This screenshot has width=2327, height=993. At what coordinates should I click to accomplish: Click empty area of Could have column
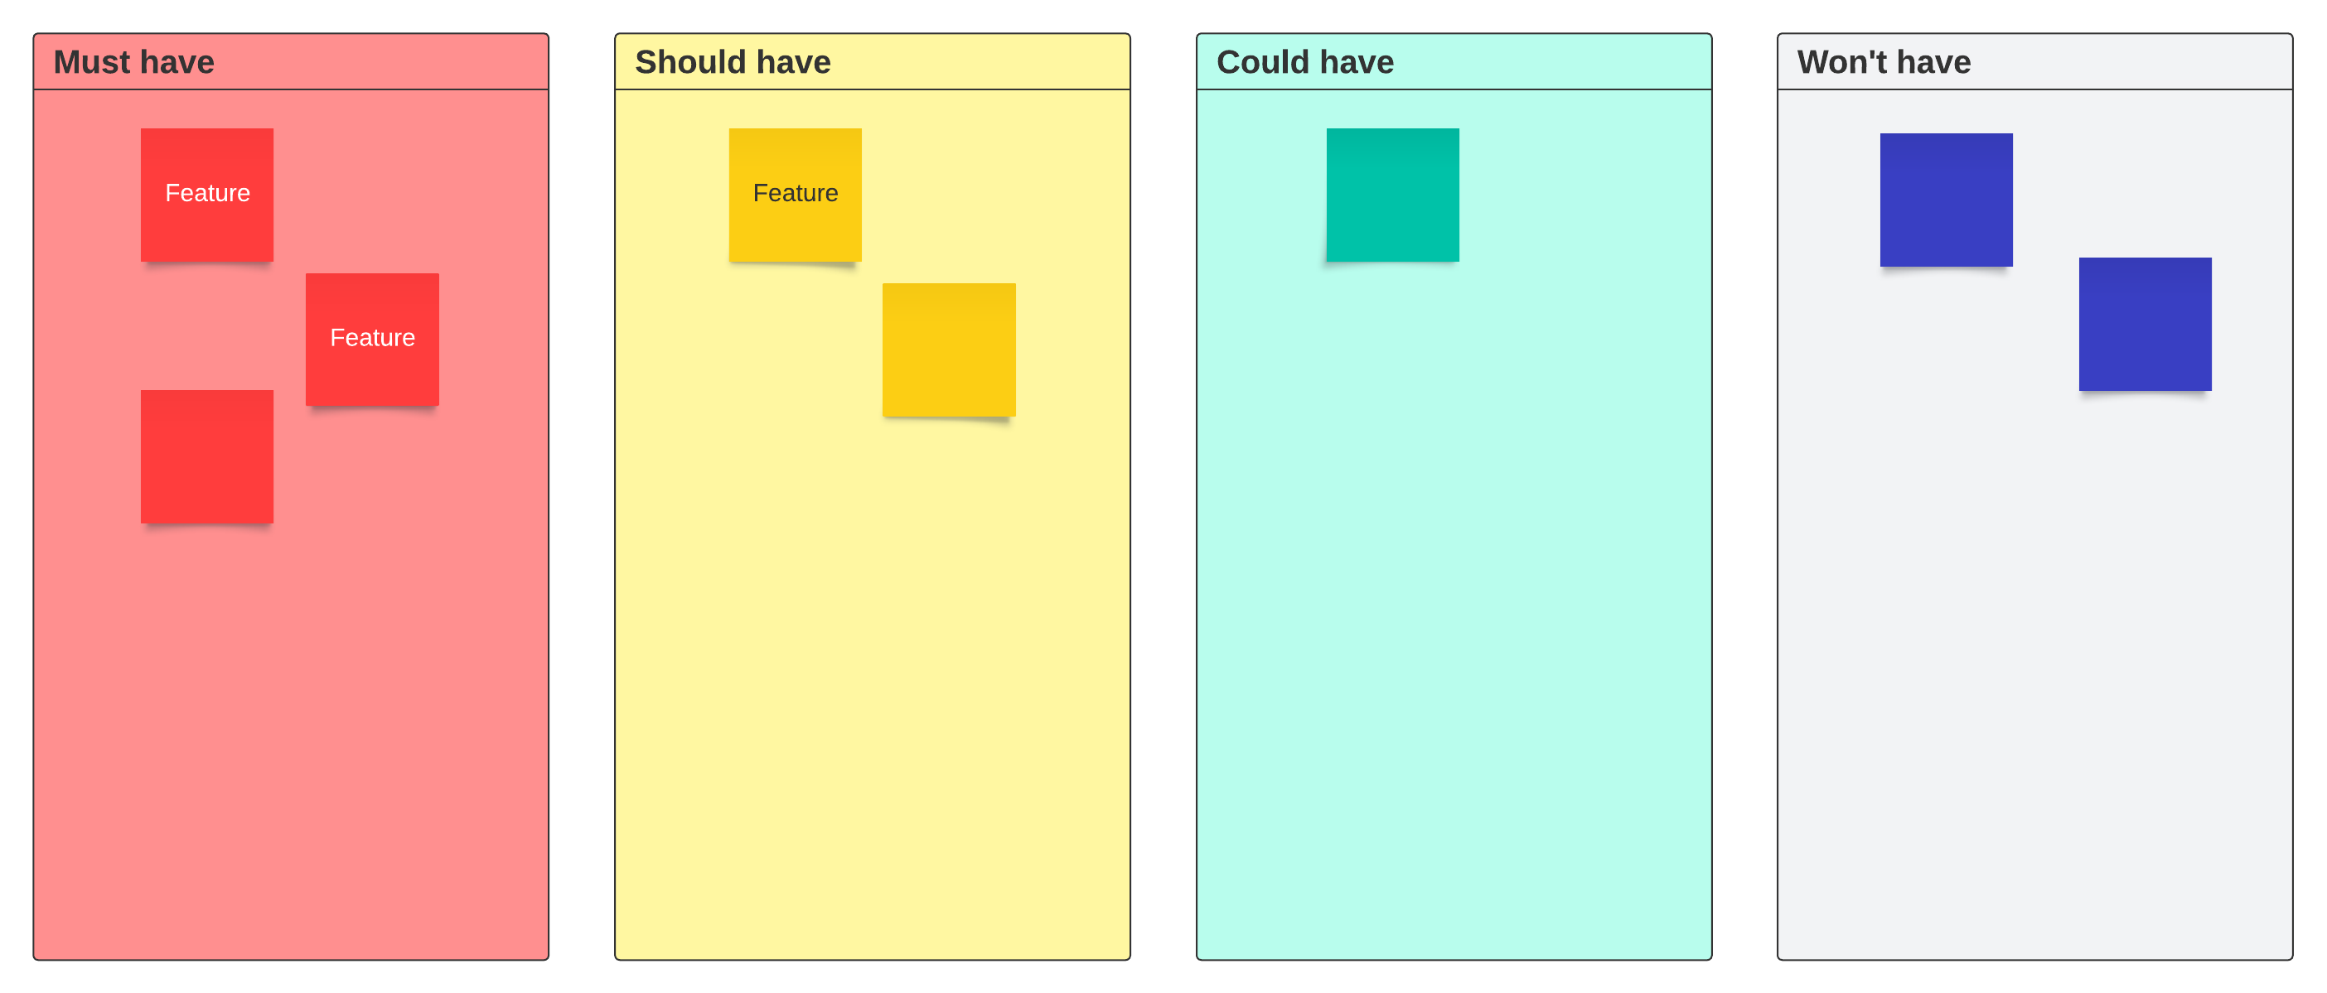1454,632
